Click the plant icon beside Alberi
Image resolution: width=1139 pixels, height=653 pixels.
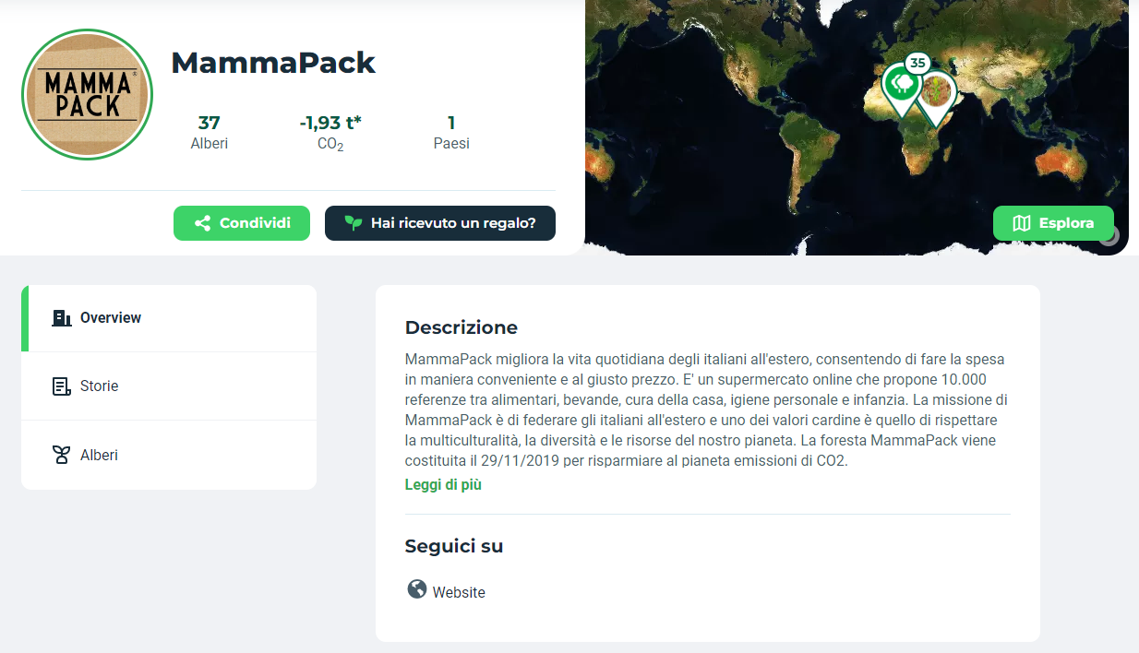pyautogui.click(x=62, y=455)
